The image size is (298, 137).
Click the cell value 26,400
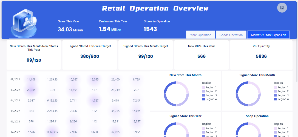(x=115, y=79)
